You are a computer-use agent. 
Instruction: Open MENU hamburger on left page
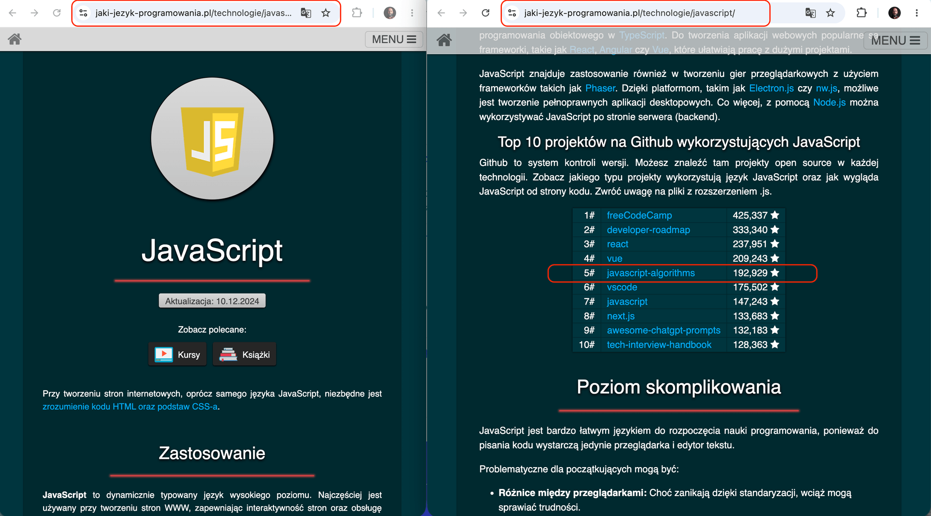tap(394, 39)
